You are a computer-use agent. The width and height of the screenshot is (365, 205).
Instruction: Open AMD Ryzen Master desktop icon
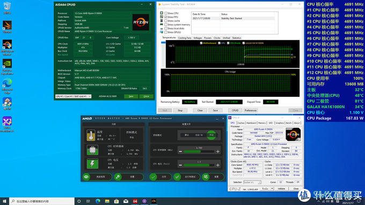coord(7,48)
